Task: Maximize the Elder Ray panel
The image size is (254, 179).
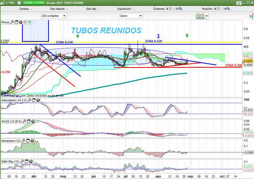Action: pyautogui.click(x=27, y=161)
